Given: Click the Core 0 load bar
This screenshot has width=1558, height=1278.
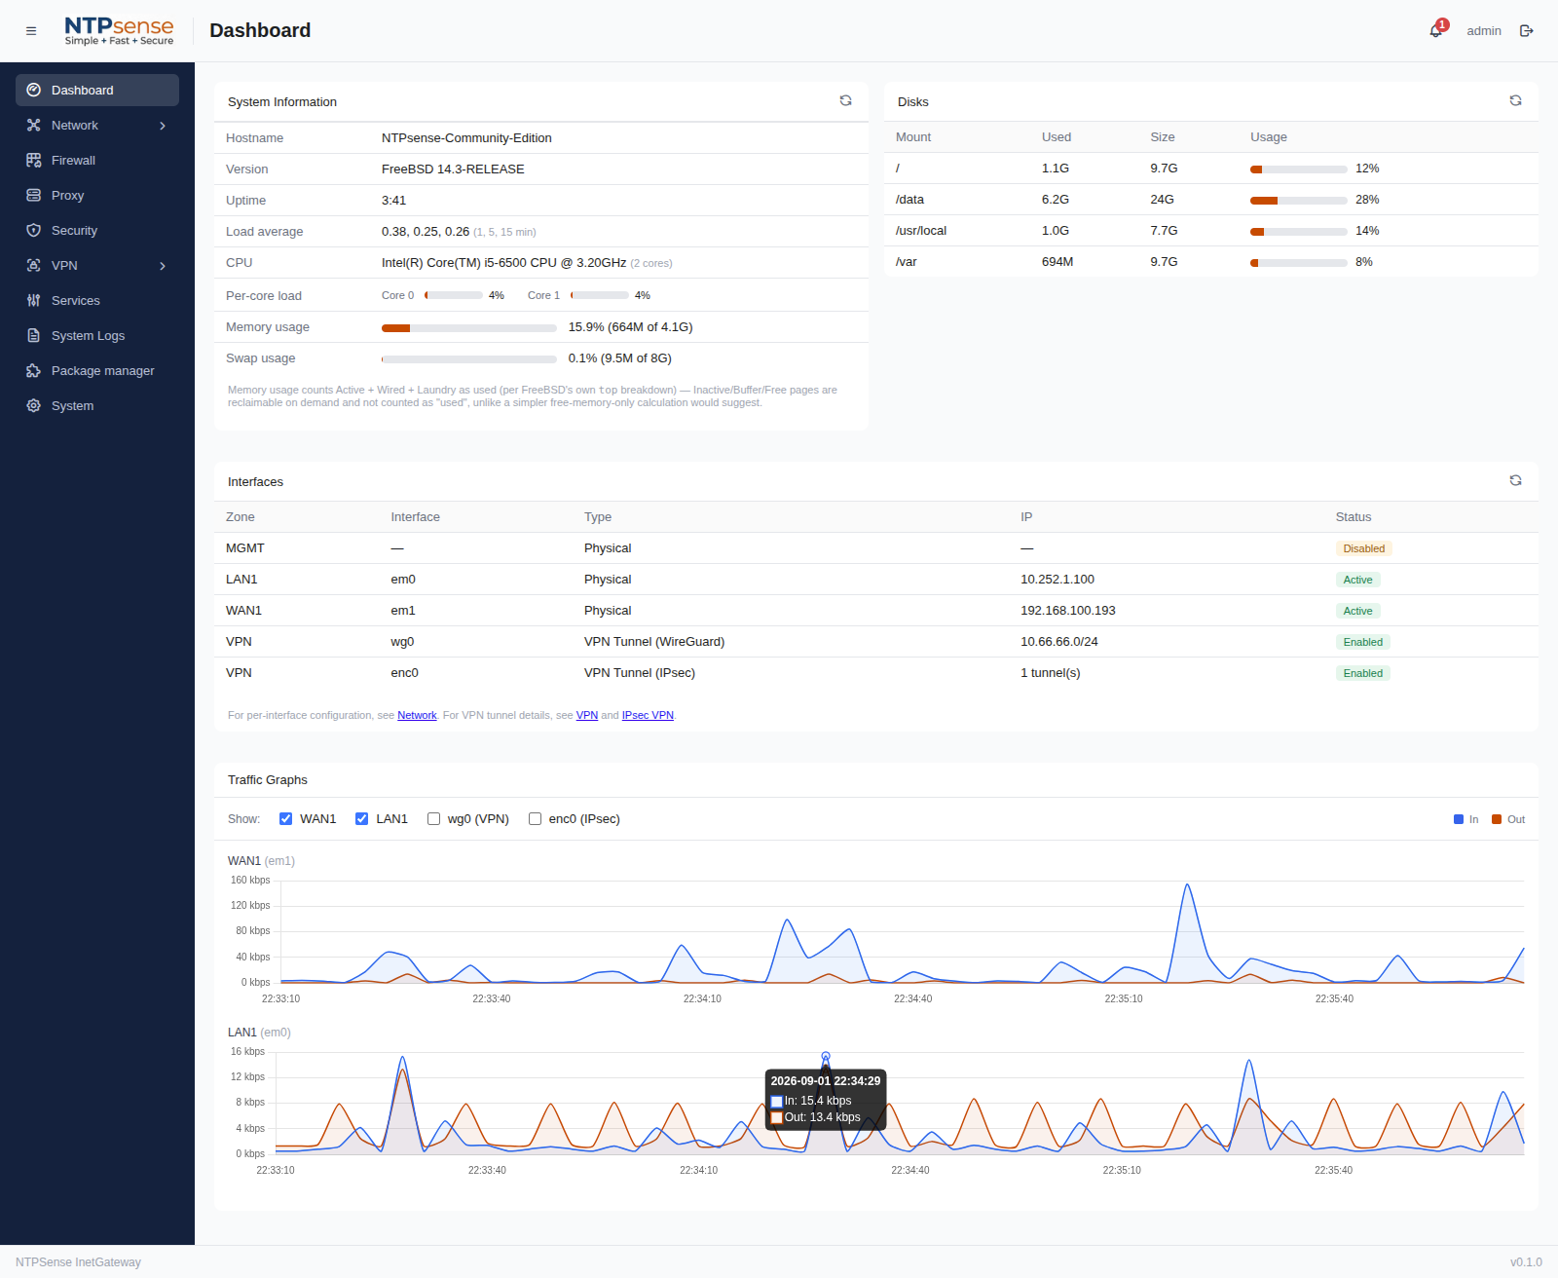Looking at the screenshot, I should 454,295.
